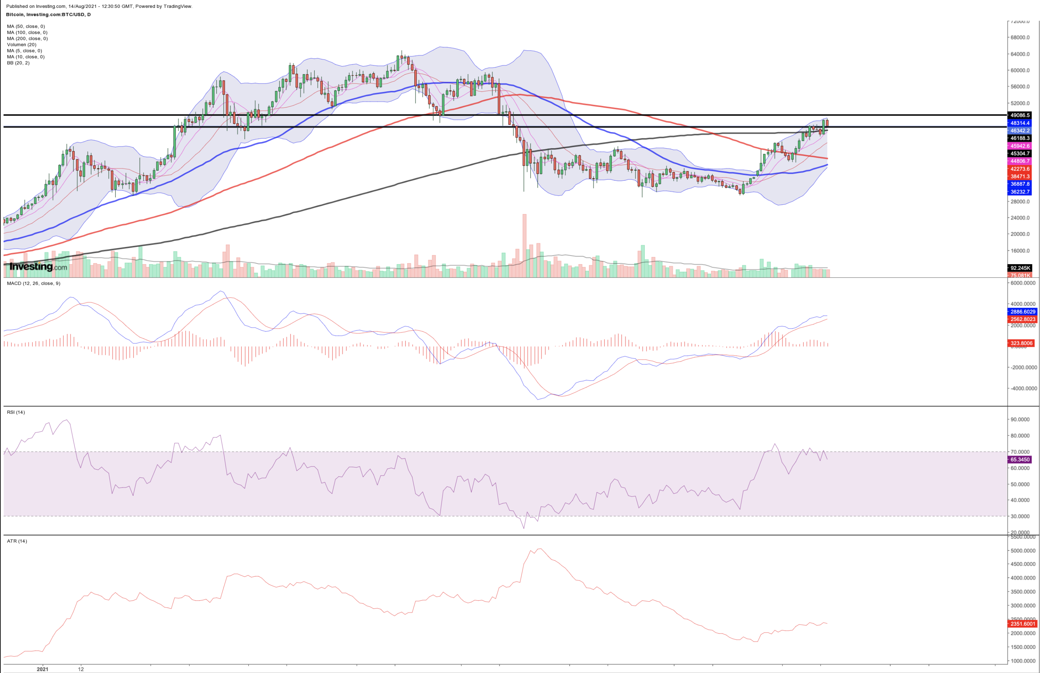Click the 3000.0000 ATR axis tick
The width and height of the screenshot is (1042, 673).
pyautogui.click(x=1023, y=606)
